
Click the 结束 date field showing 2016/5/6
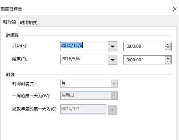[83, 59]
